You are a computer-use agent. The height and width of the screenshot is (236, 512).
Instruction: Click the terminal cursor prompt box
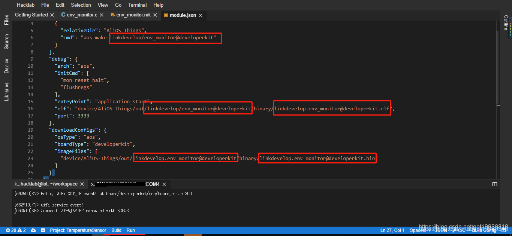[x=15, y=216]
